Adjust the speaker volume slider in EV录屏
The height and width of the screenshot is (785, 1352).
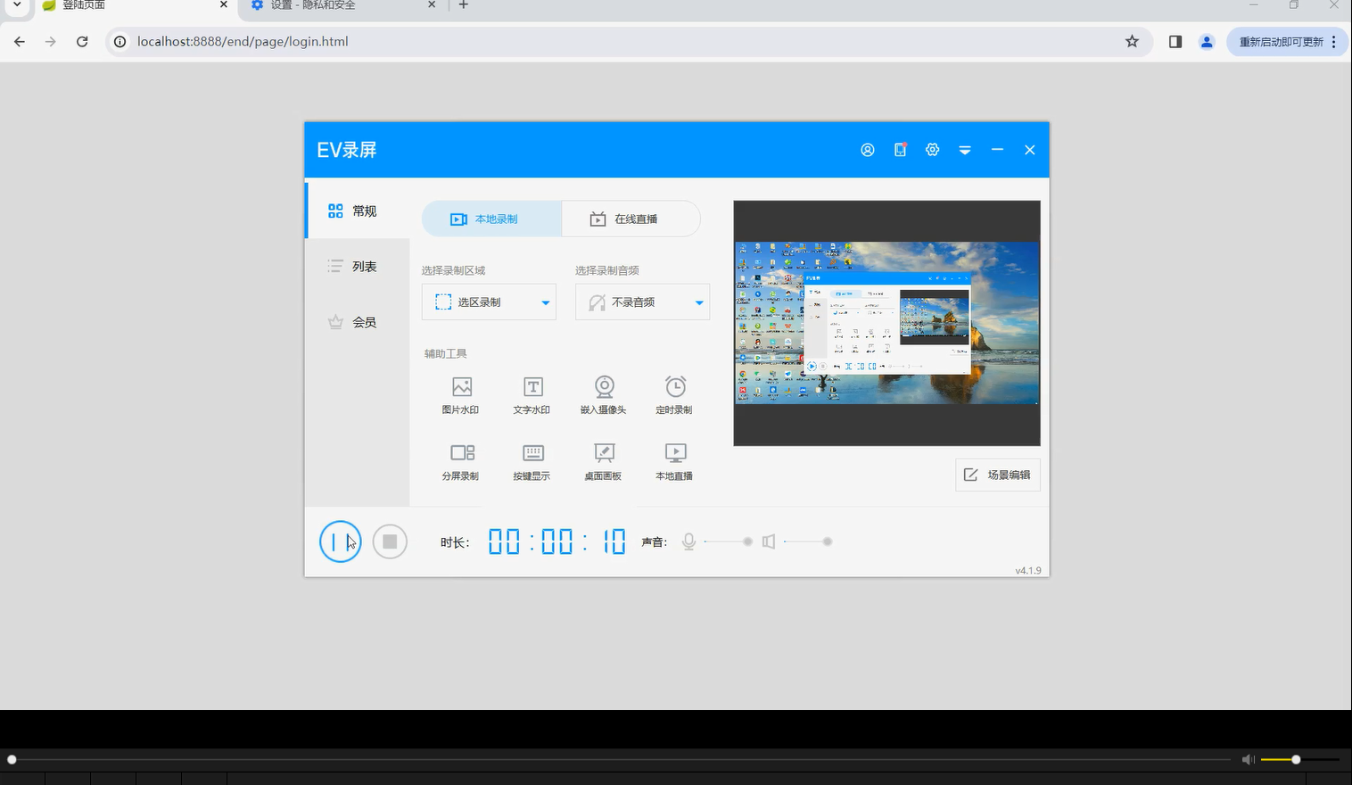point(808,541)
